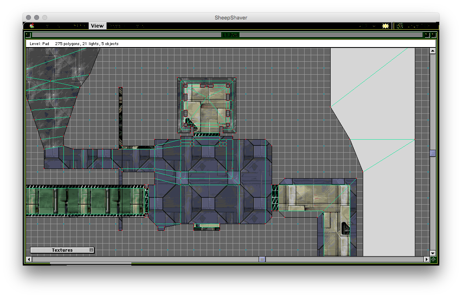Click the Textures palette title bar

click(62, 250)
